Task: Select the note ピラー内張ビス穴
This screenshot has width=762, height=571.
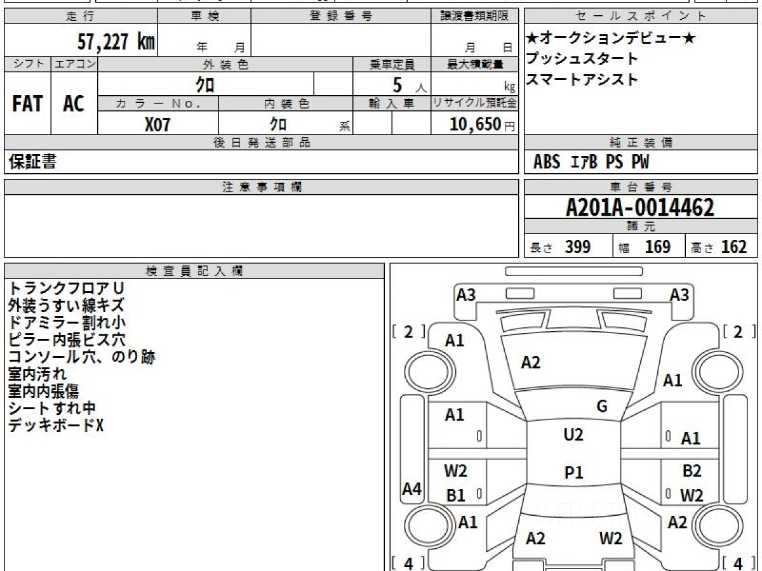Action: coord(67,340)
